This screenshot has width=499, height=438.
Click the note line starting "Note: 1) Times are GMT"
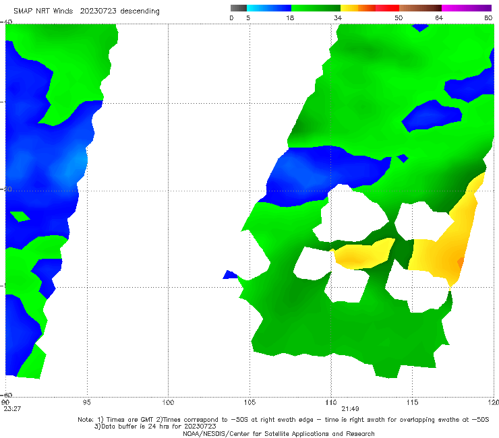(x=283, y=420)
